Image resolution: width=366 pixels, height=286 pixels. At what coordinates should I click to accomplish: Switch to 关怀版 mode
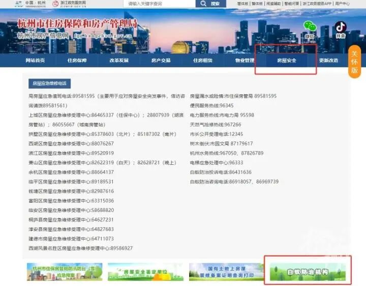pos(354,62)
